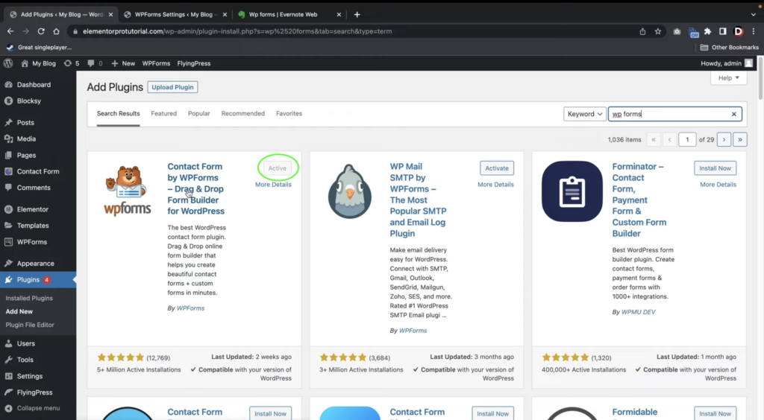Open New in the admin bar
The image size is (764, 420).
(123, 63)
